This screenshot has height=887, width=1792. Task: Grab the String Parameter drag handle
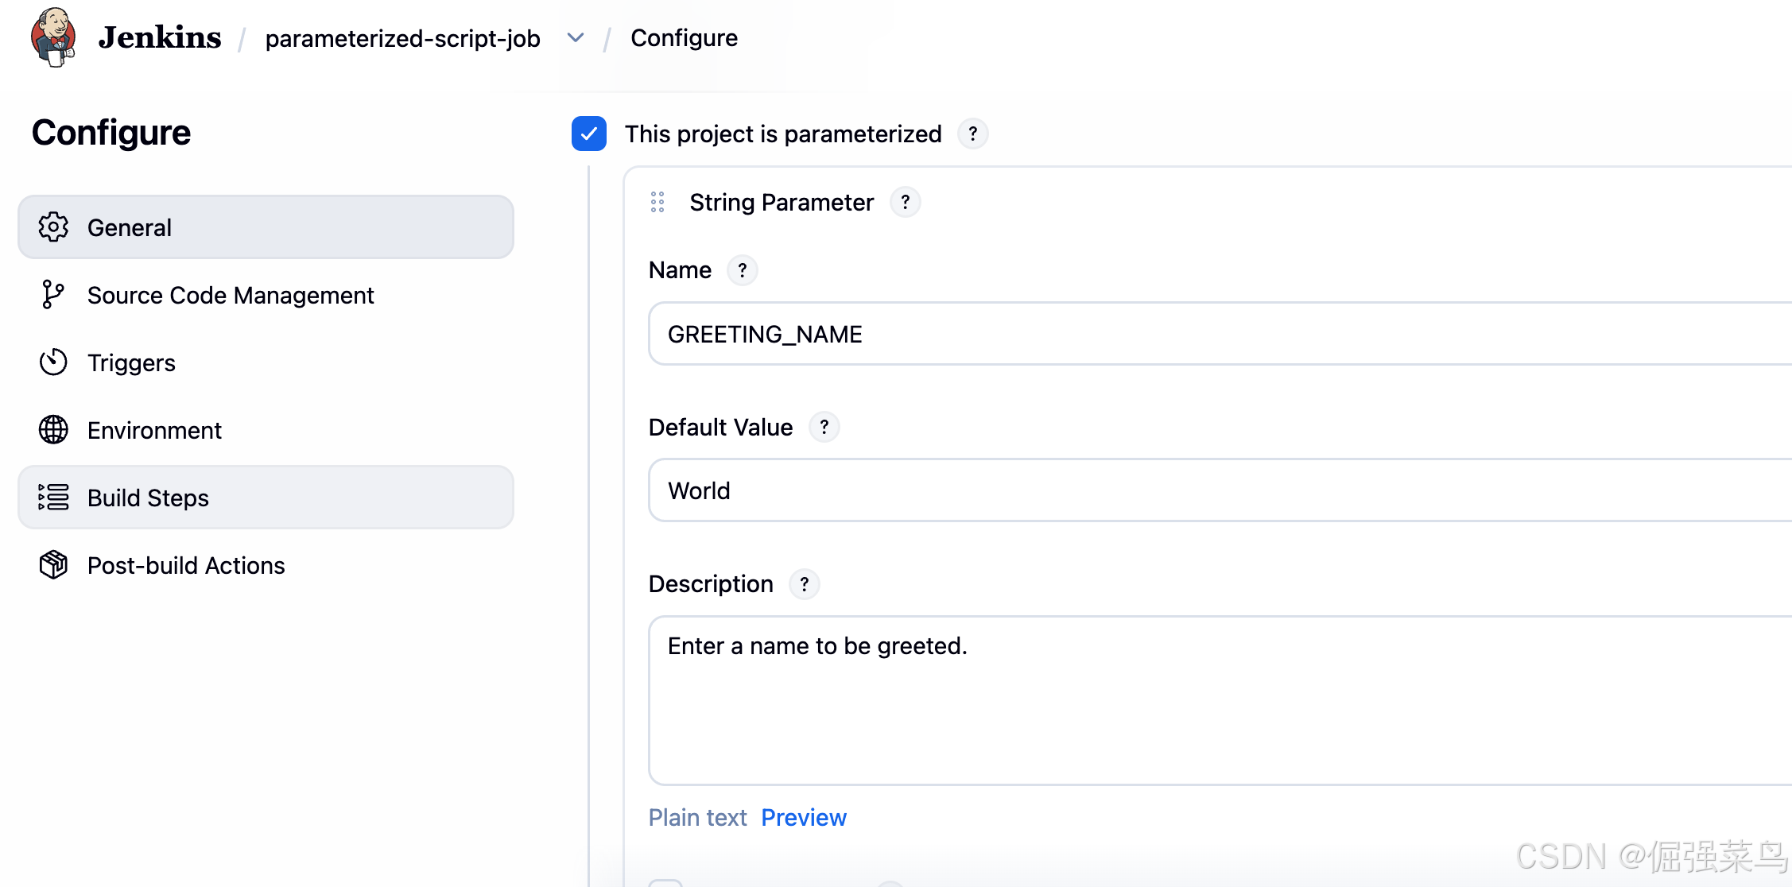pyautogui.click(x=657, y=202)
